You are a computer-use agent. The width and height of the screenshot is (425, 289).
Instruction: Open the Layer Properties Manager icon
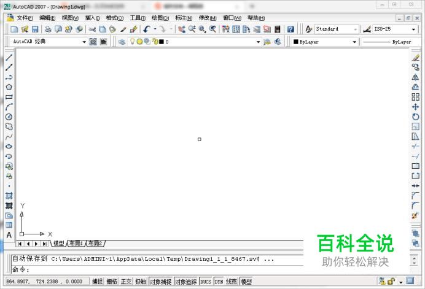(x=122, y=42)
